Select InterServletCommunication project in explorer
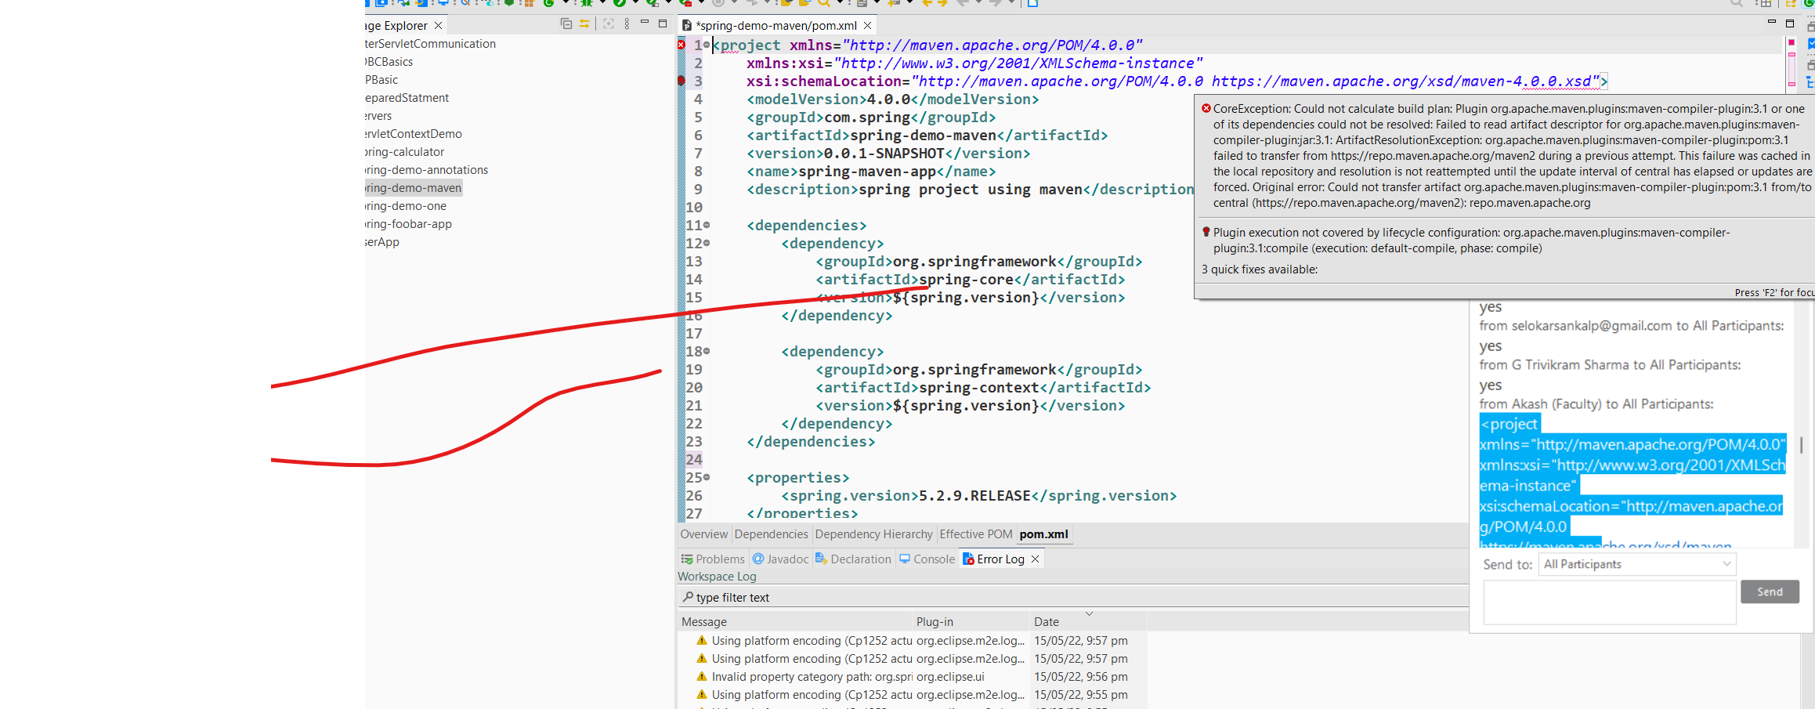 tap(430, 44)
